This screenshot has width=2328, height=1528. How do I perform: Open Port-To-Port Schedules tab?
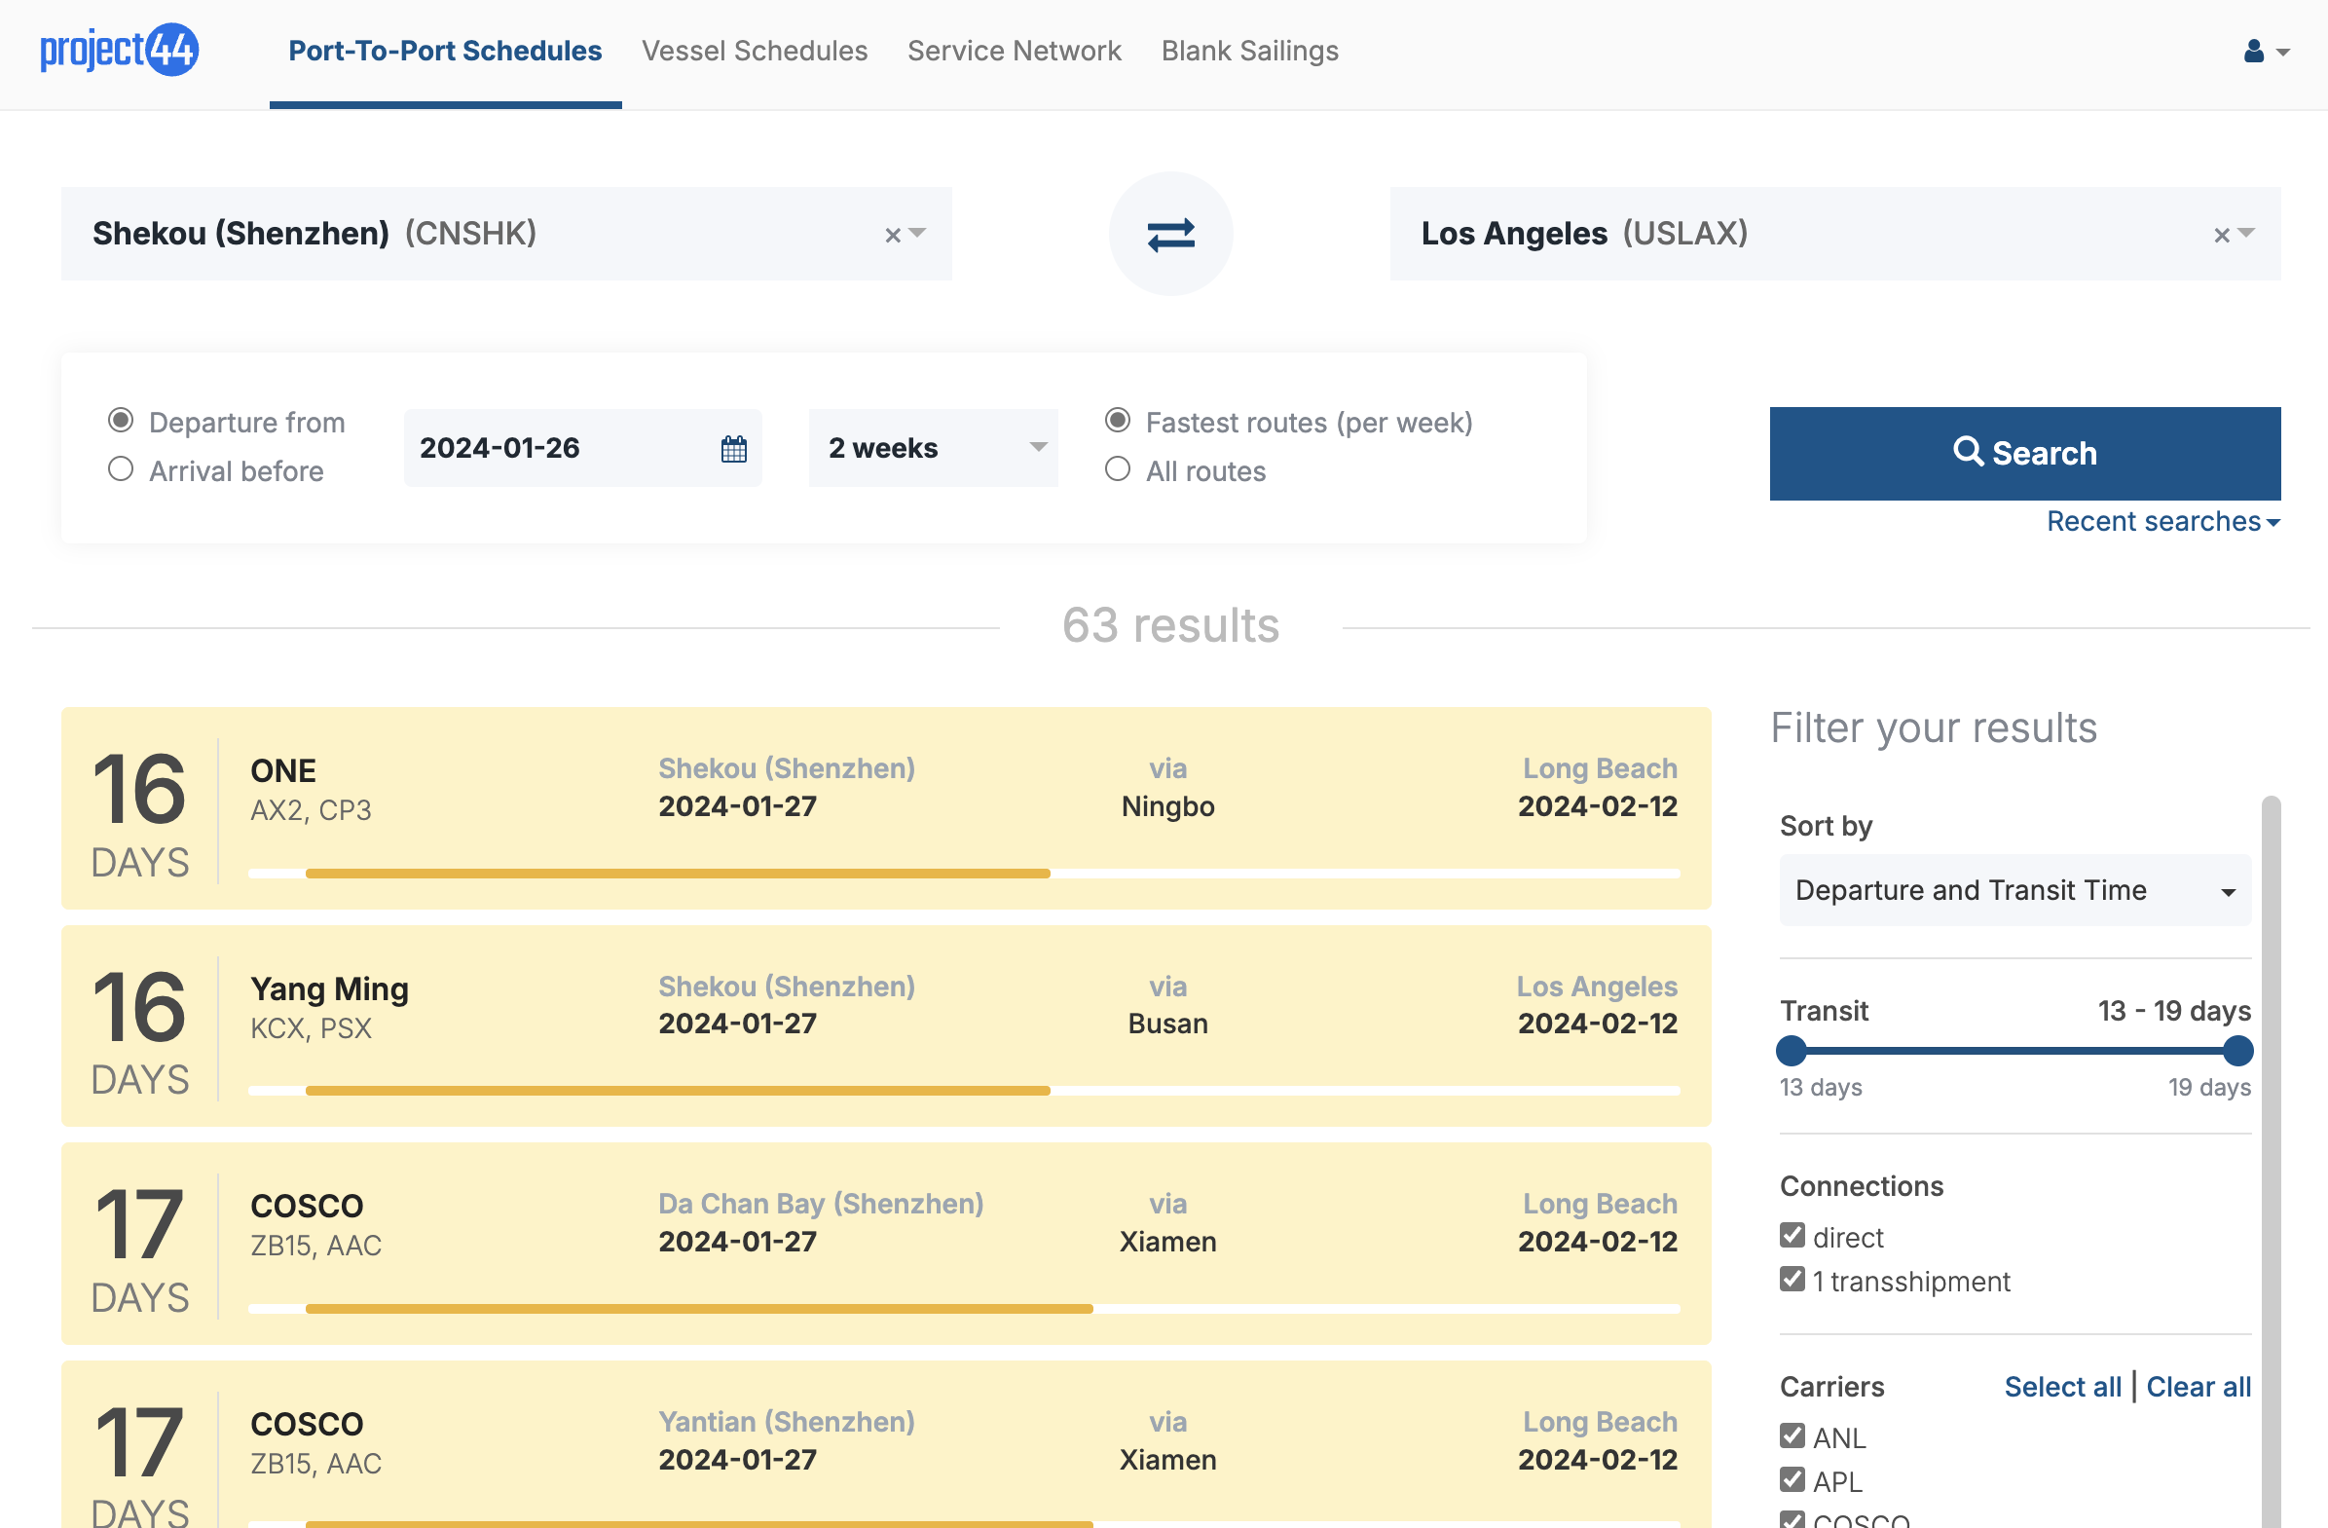tap(445, 51)
